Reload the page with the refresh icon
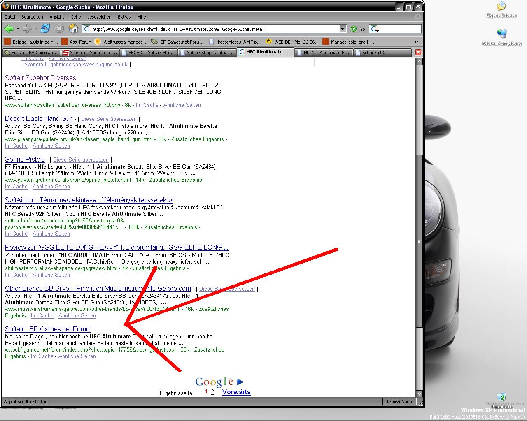This screenshot has height=421, width=527. click(45, 28)
